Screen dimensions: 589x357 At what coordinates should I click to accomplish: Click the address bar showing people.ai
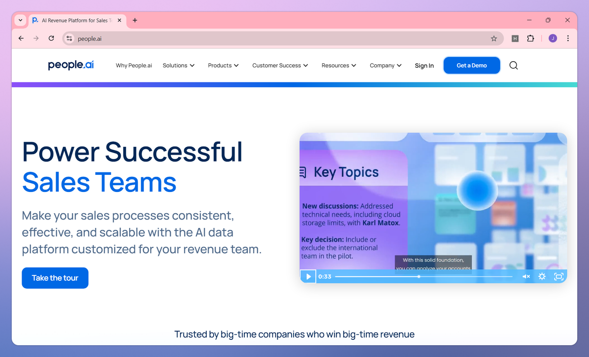click(x=282, y=38)
